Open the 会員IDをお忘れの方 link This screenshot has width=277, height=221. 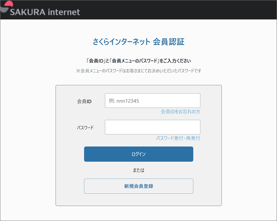click(180, 112)
